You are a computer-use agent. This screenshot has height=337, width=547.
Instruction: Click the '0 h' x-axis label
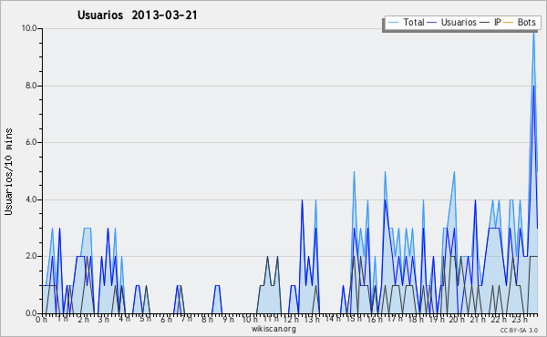(x=41, y=320)
